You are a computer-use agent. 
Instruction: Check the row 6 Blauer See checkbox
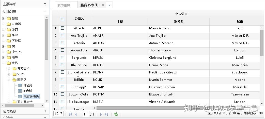(x=62, y=65)
